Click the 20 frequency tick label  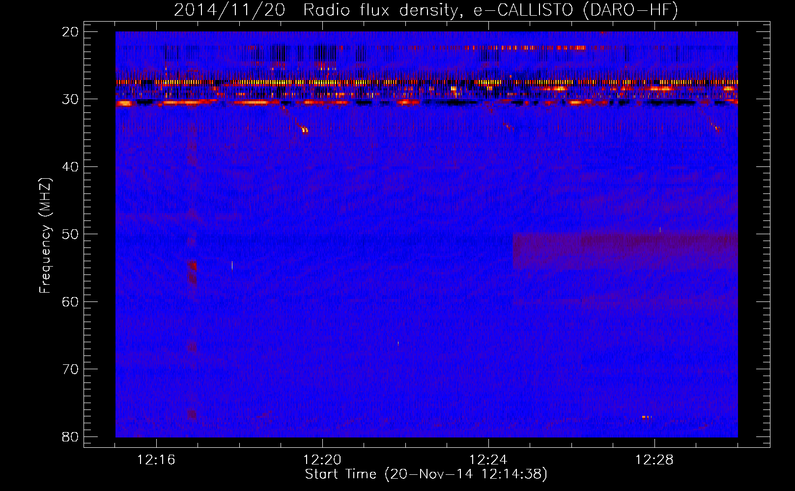click(x=70, y=32)
